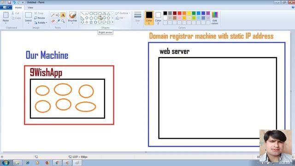295x166 pixels.
Task: Pick the orange color swatch
Action: (x=184, y=13)
